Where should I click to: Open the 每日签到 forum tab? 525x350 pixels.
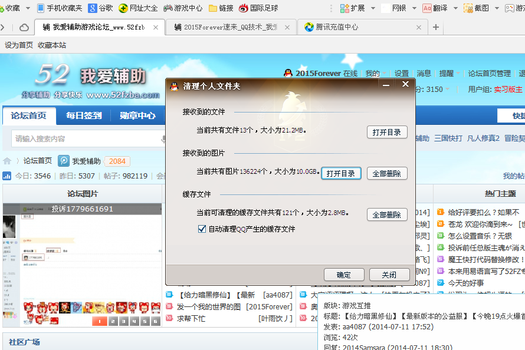pyautogui.click(x=84, y=115)
